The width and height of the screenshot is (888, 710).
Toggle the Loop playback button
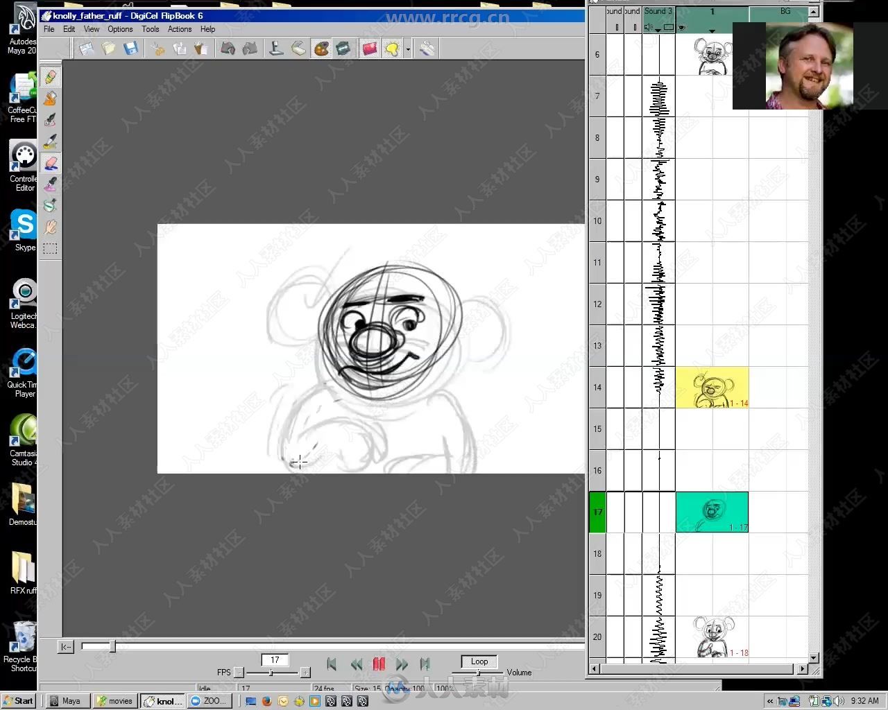click(x=479, y=661)
